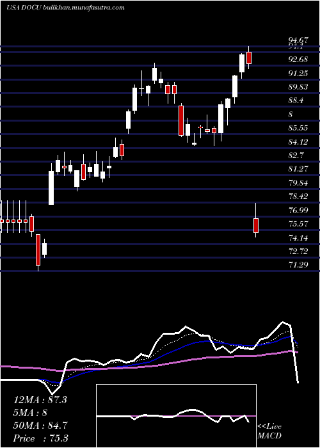Select the 82.7 price axis value

296,156
